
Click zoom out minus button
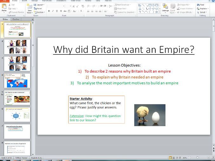tap(189, 158)
